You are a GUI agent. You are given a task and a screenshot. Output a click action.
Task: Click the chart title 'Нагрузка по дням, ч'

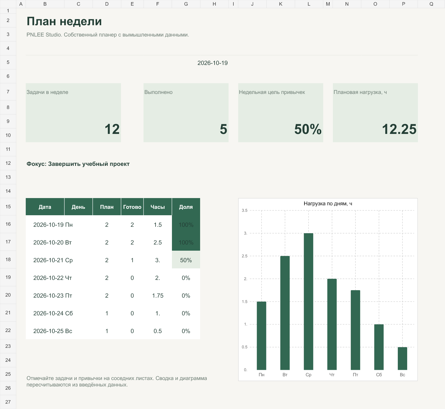pos(328,204)
